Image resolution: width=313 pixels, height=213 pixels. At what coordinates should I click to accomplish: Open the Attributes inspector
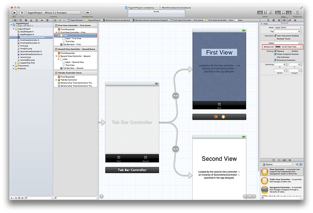[284, 20]
